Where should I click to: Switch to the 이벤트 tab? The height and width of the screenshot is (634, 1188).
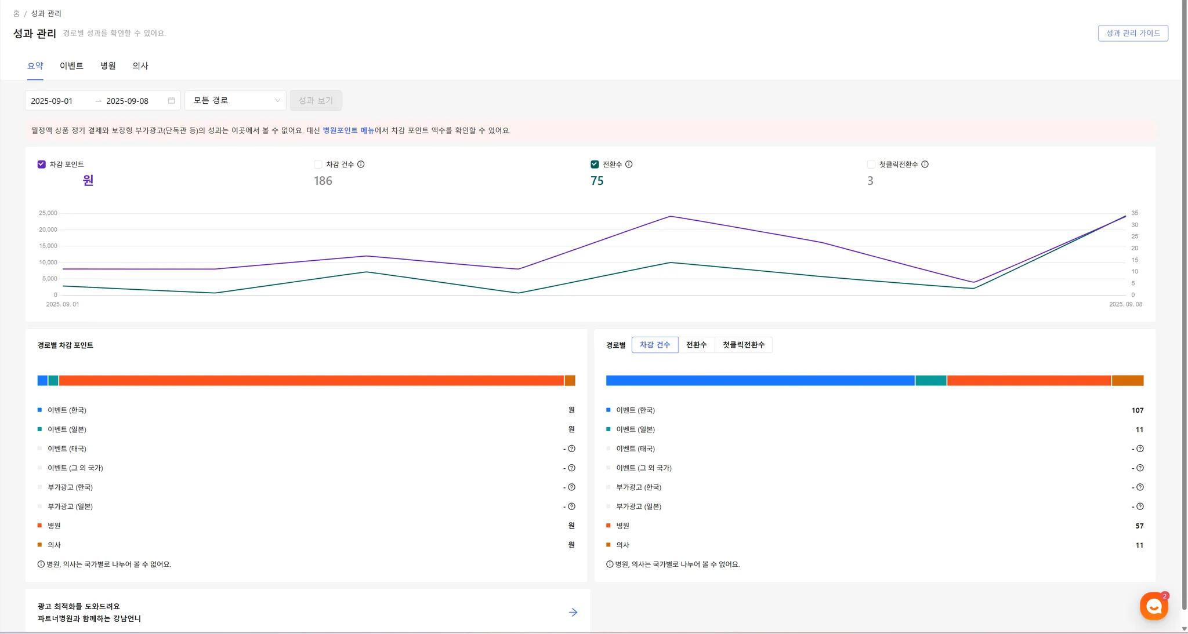[x=71, y=66]
